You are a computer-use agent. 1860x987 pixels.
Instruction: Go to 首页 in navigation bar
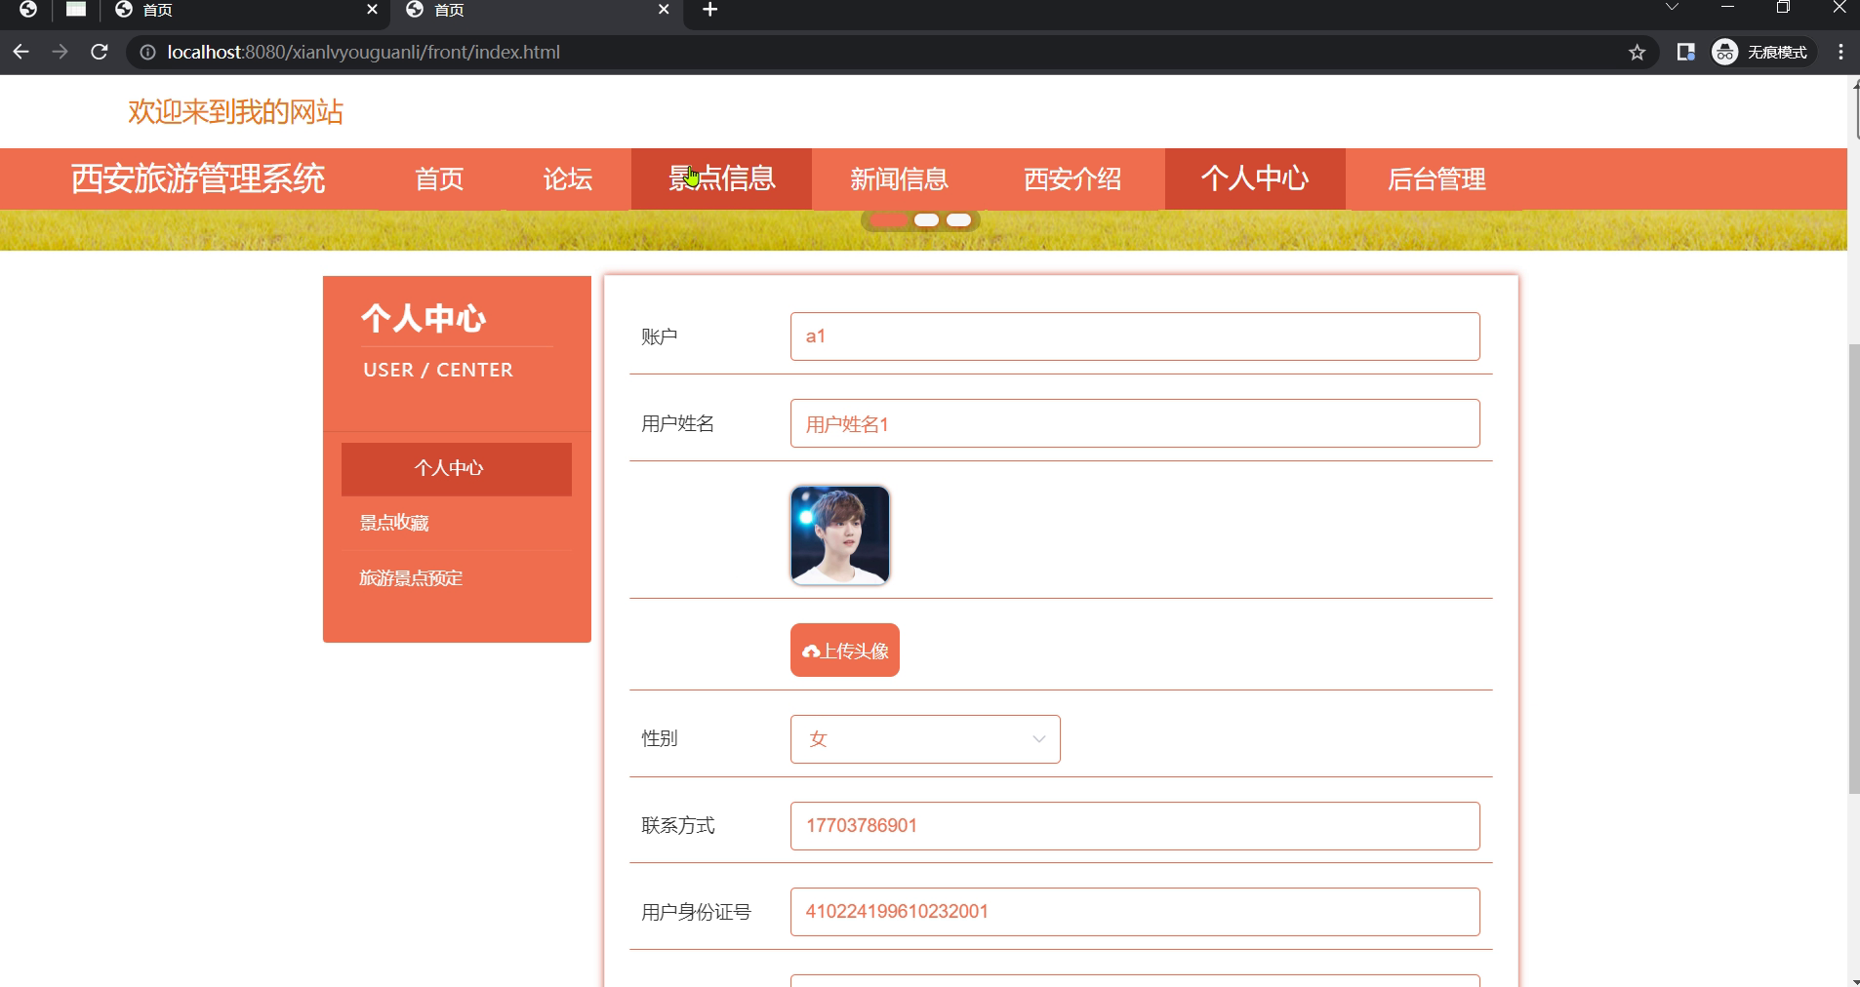(439, 178)
